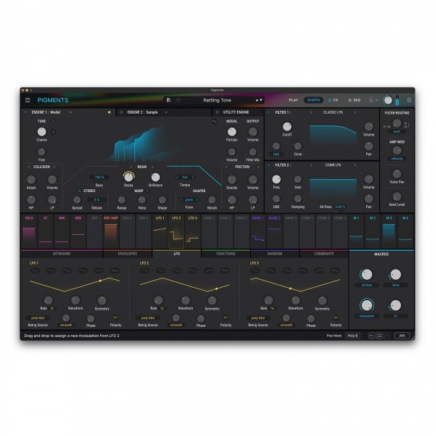Click the previous arrow next to COLLISION
This screenshot has height=435, width=435.
29,167
